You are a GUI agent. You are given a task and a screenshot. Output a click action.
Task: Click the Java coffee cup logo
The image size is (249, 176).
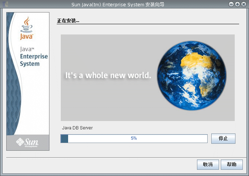point(26,28)
